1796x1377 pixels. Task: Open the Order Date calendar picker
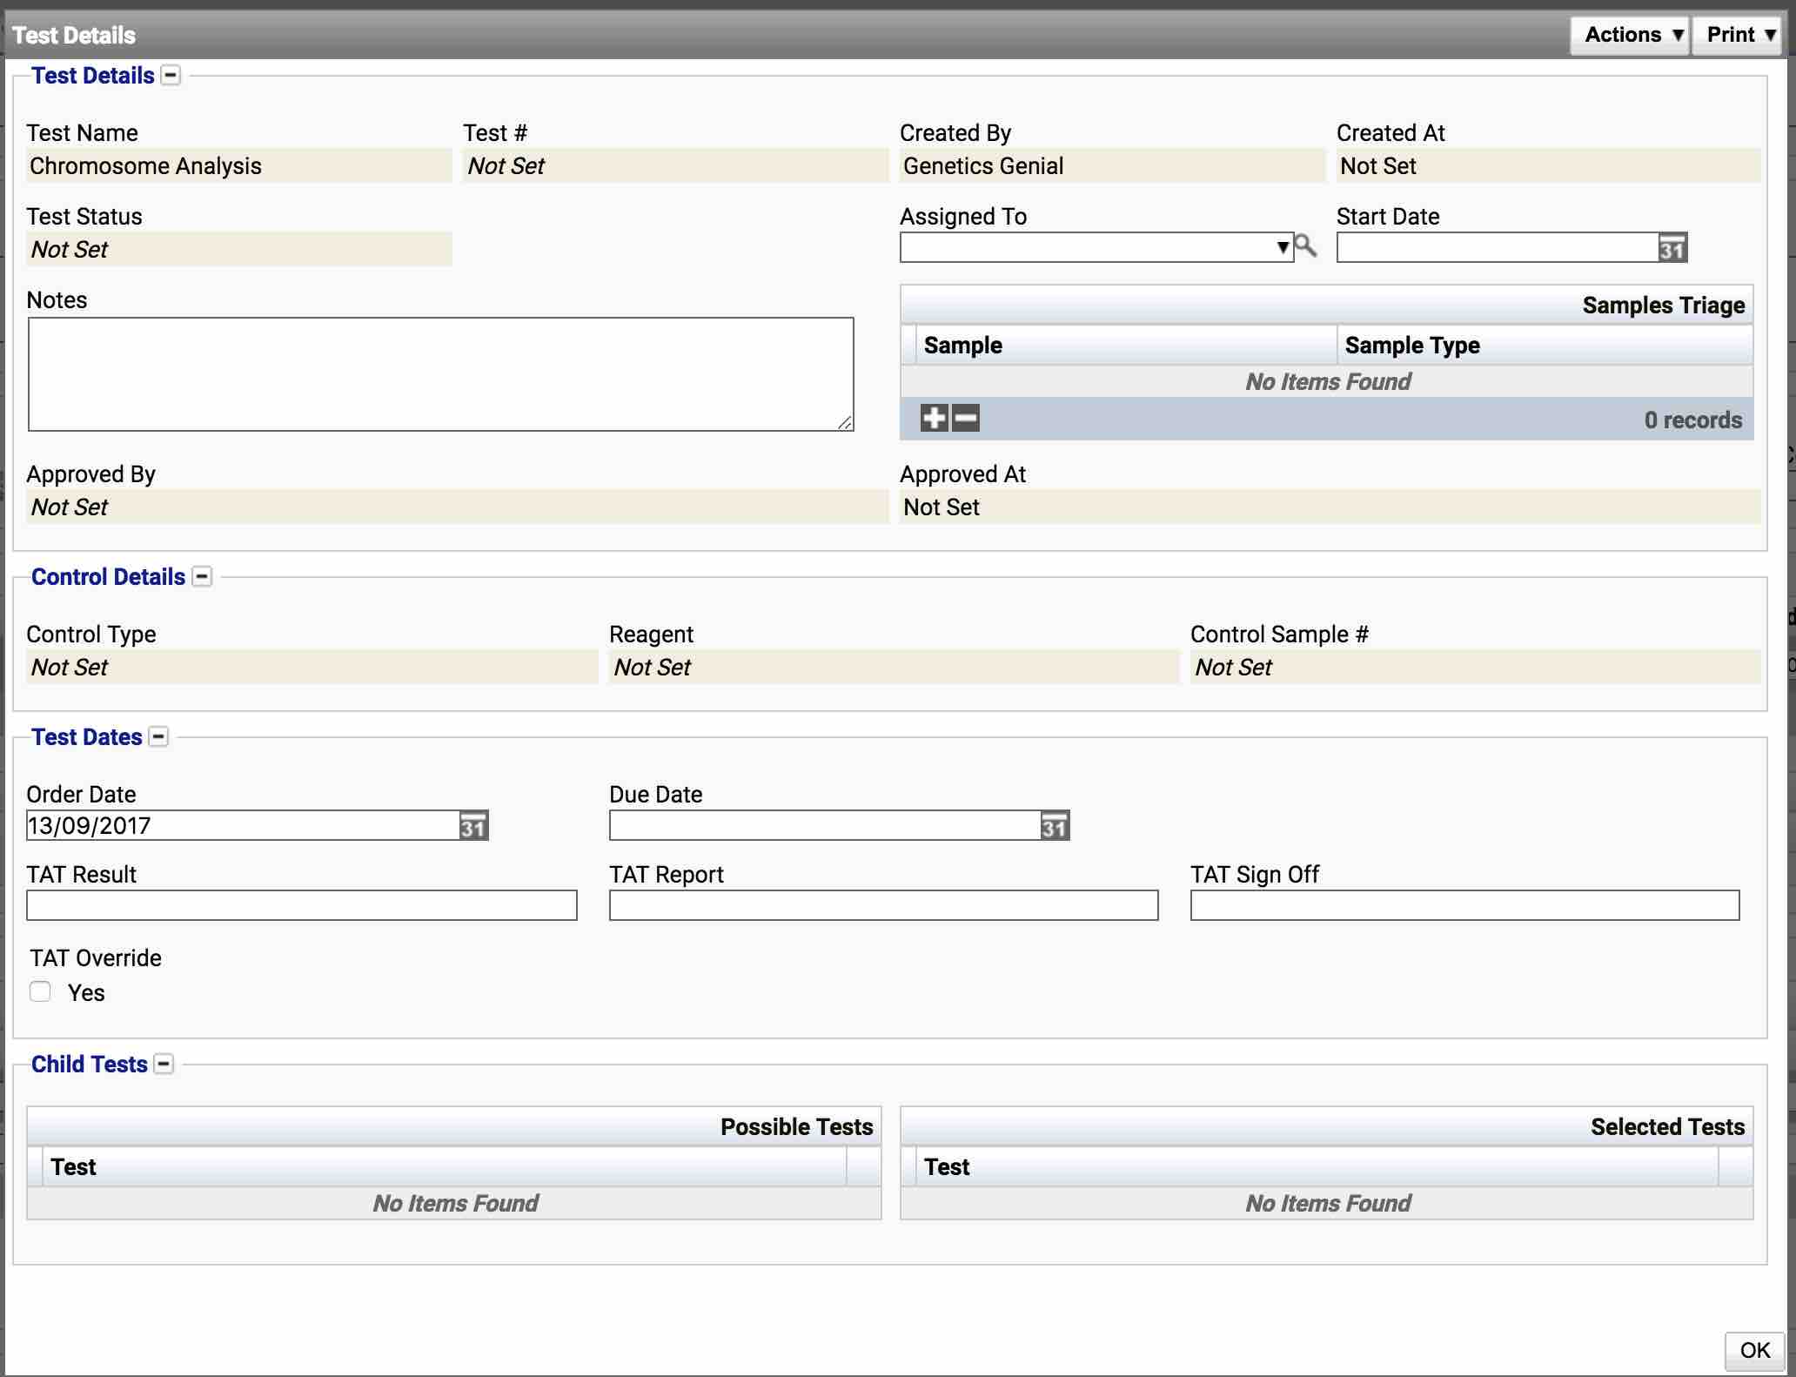point(473,825)
